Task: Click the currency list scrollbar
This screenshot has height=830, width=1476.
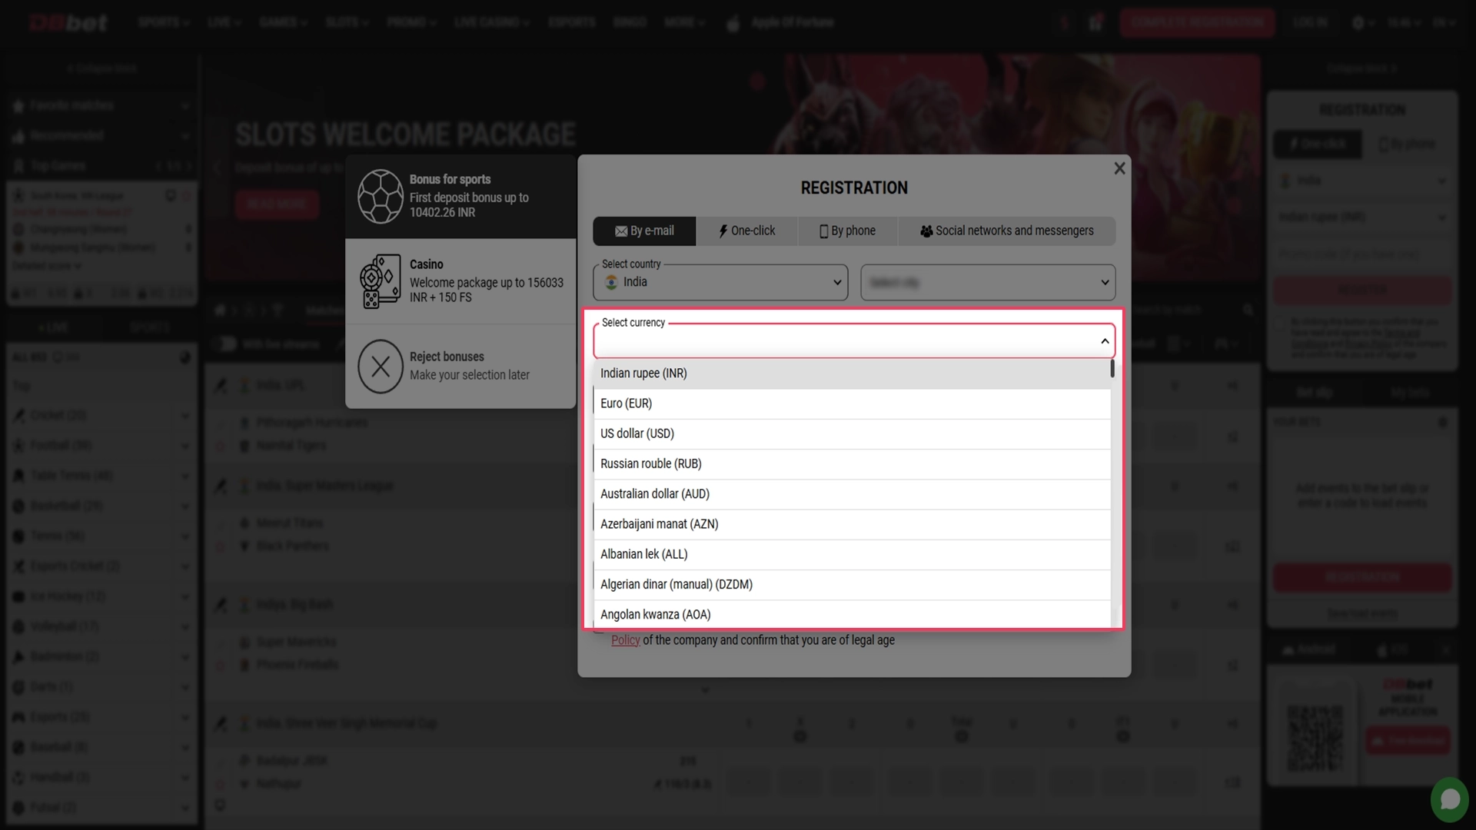Action: coord(1112,369)
